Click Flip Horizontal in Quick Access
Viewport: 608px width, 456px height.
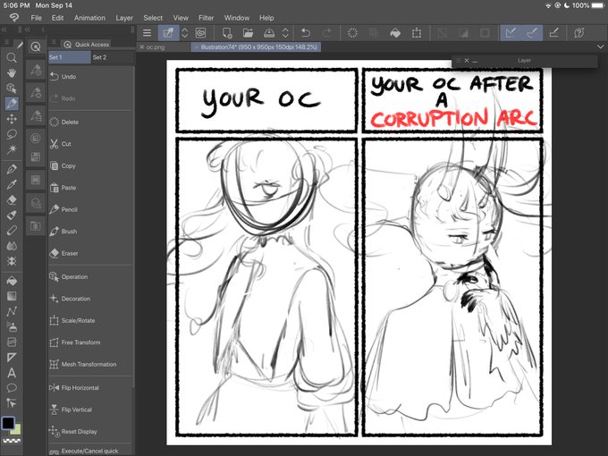pyautogui.click(x=90, y=388)
